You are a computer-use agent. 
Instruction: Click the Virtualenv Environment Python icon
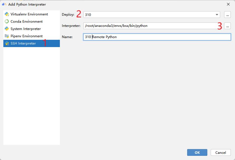7,14
